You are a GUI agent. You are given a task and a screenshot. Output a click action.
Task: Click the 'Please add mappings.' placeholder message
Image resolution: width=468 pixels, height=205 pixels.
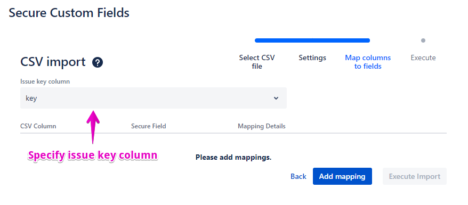click(233, 157)
